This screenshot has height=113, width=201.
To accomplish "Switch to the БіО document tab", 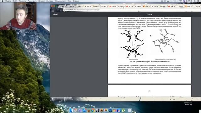I will [x=197, y=6].
